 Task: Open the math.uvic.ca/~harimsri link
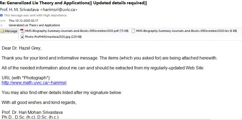coord(34,83)
